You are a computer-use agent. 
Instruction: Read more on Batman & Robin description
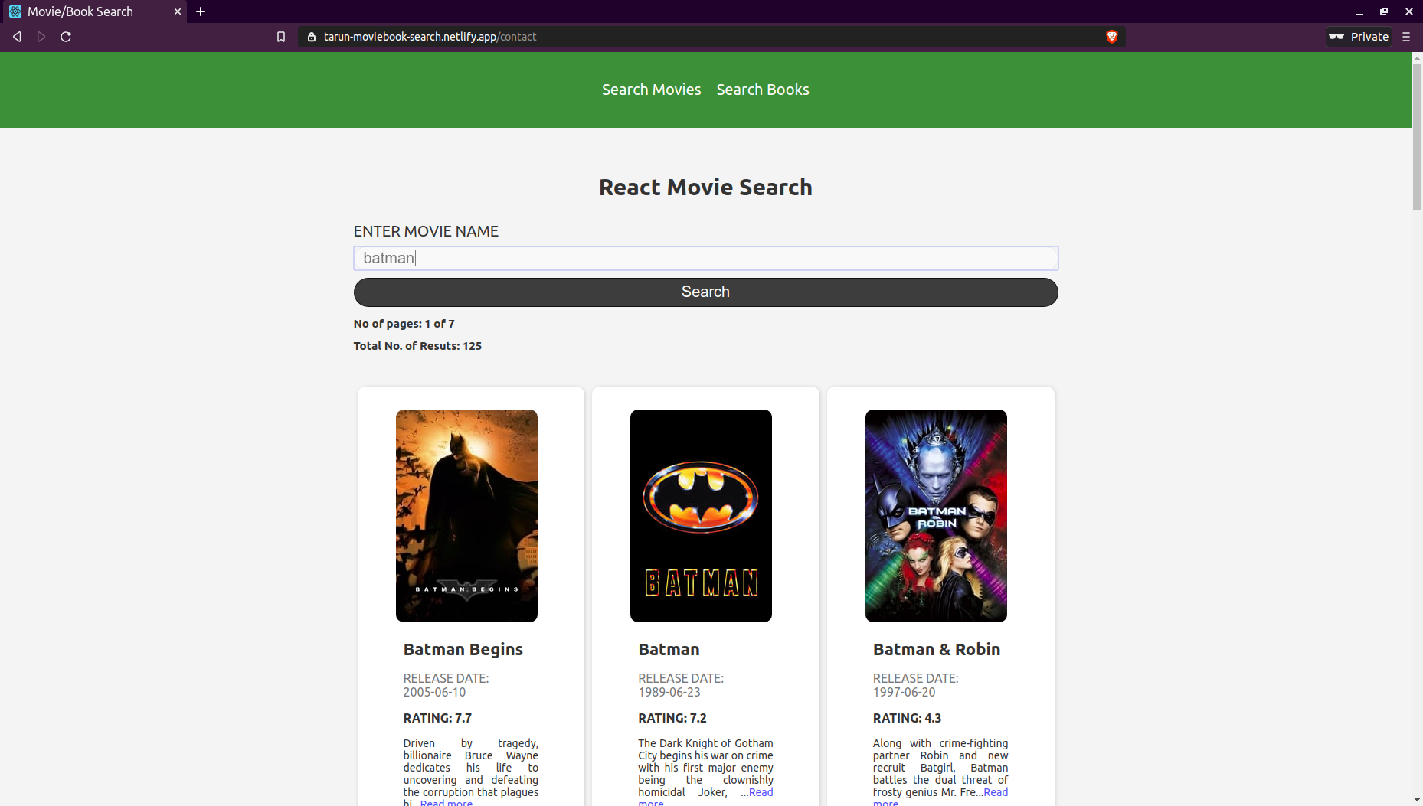point(996,792)
